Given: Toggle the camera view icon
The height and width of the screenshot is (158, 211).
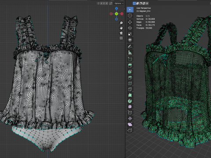Looking at the screenshot, I should click(121, 33).
